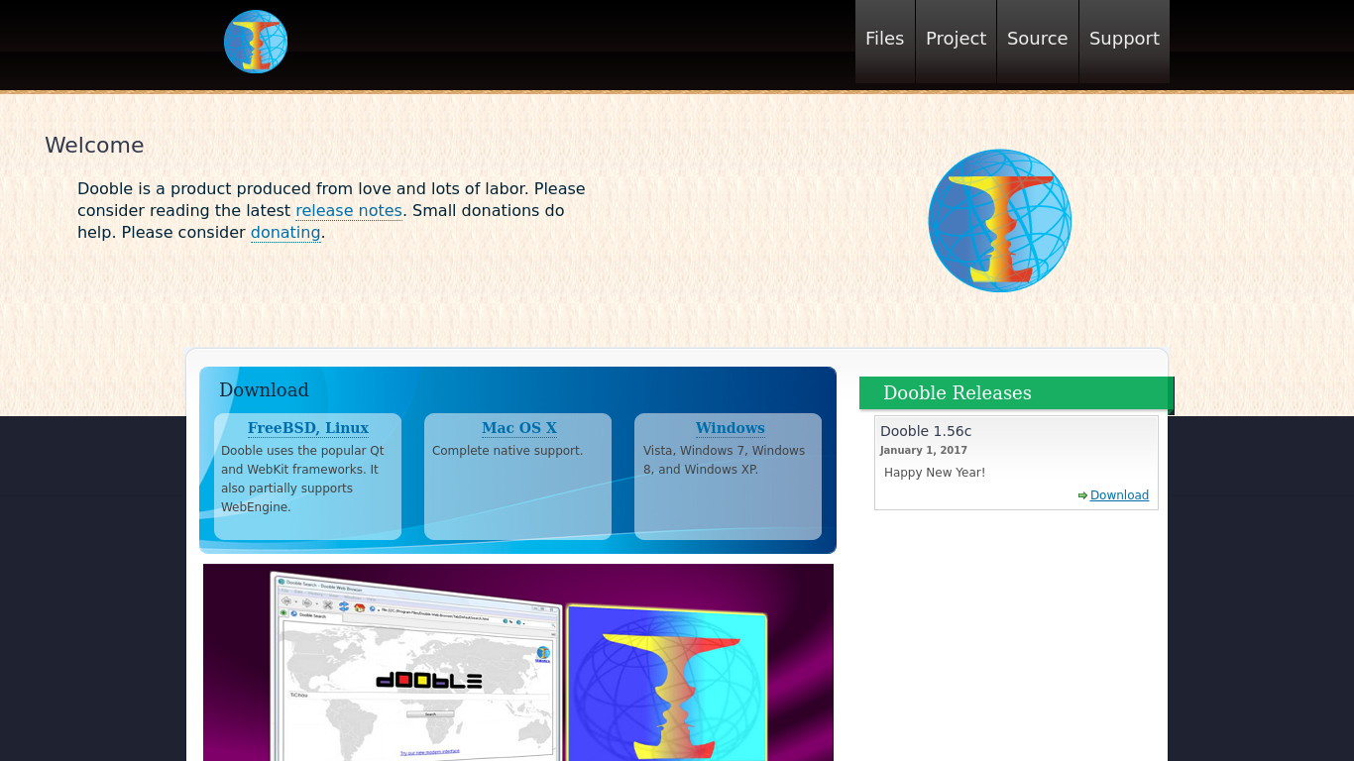
Task: Open the Mac OS X download link
Action: [x=519, y=428]
